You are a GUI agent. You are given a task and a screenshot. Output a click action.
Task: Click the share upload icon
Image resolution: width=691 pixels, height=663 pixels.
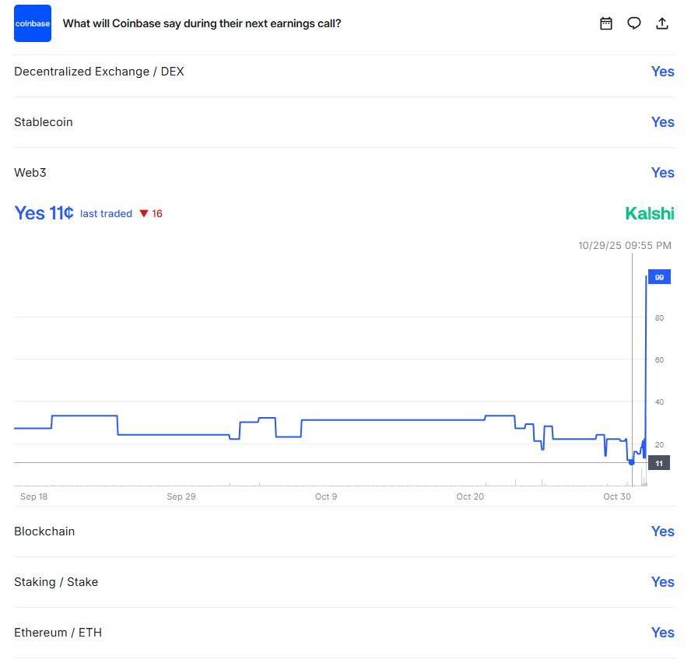point(662,23)
